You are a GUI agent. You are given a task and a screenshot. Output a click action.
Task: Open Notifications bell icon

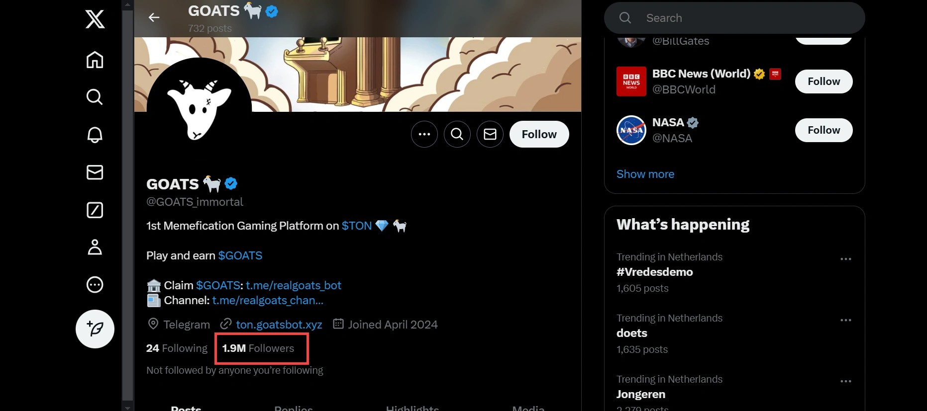click(95, 135)
